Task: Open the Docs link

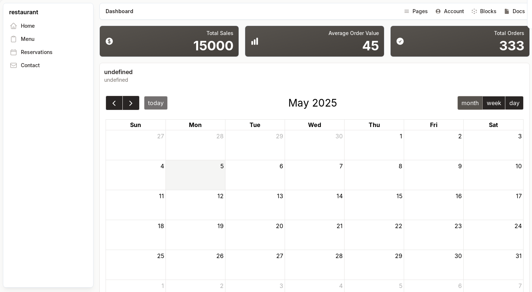Action: [514, 11]
